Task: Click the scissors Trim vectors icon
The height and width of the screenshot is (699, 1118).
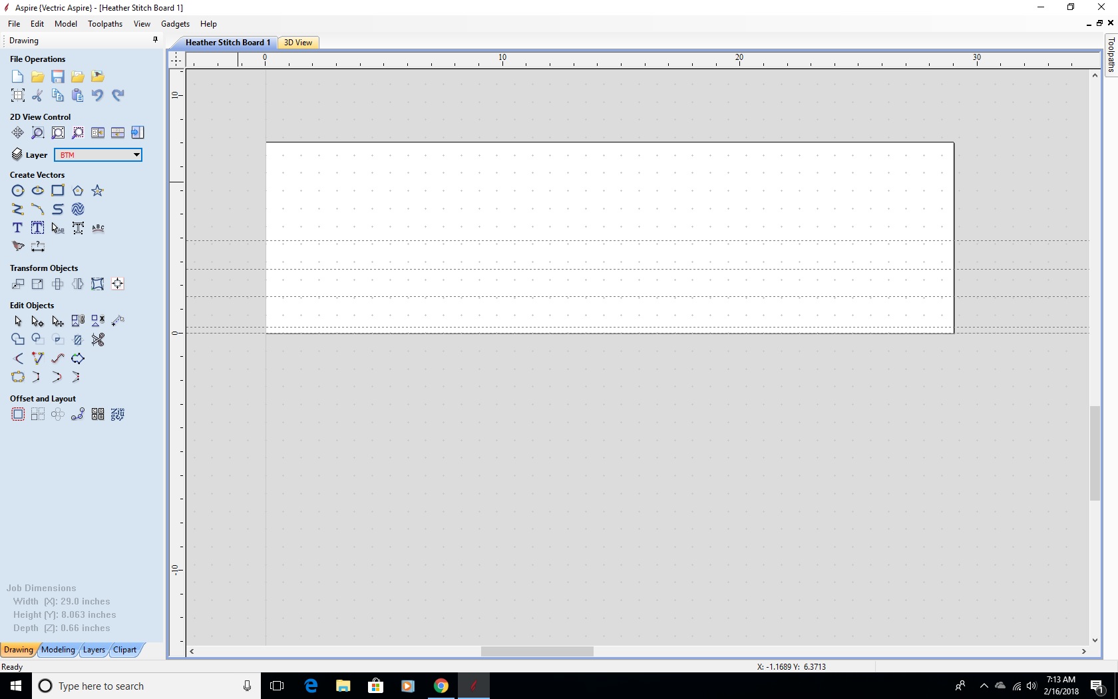Action: (98, 340)
